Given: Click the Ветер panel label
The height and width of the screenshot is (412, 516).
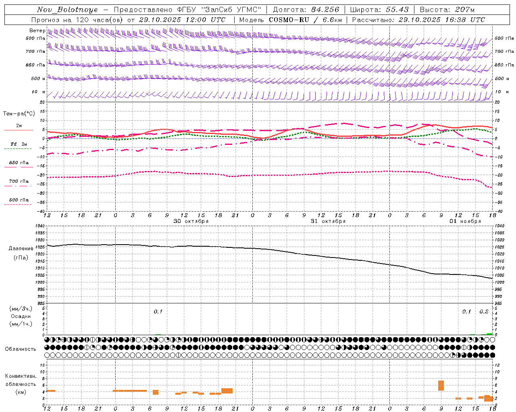Looking at the screenshot, I should tap(37, 31).
